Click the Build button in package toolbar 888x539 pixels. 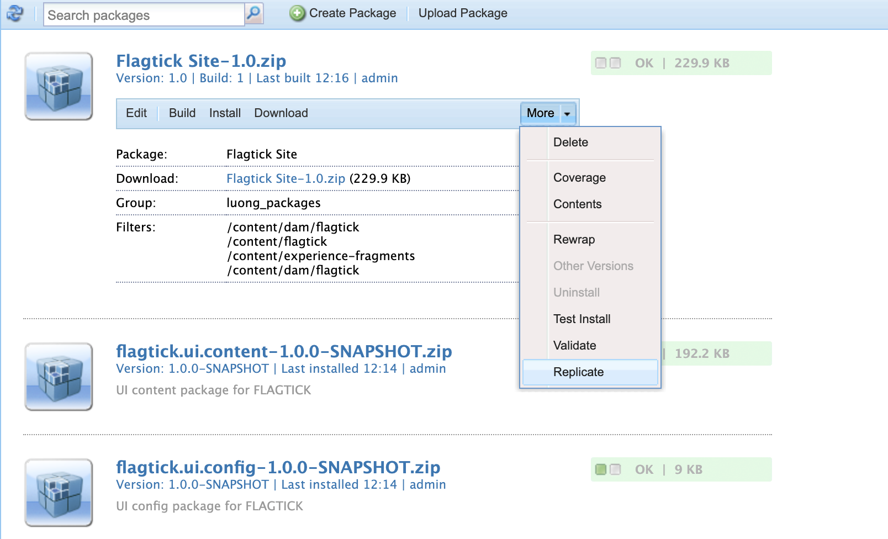(x=182, y=113)
